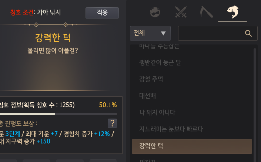Screen dimensions: 261x162
Task: Select the sickle life-skill category tab
Action: tap(207, 12)
